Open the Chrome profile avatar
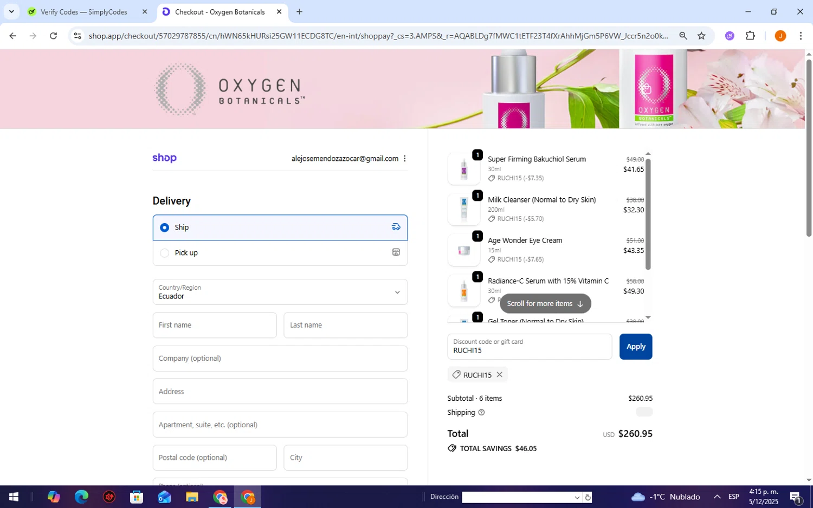The image size is (813, 508). [x=780, y=36]
